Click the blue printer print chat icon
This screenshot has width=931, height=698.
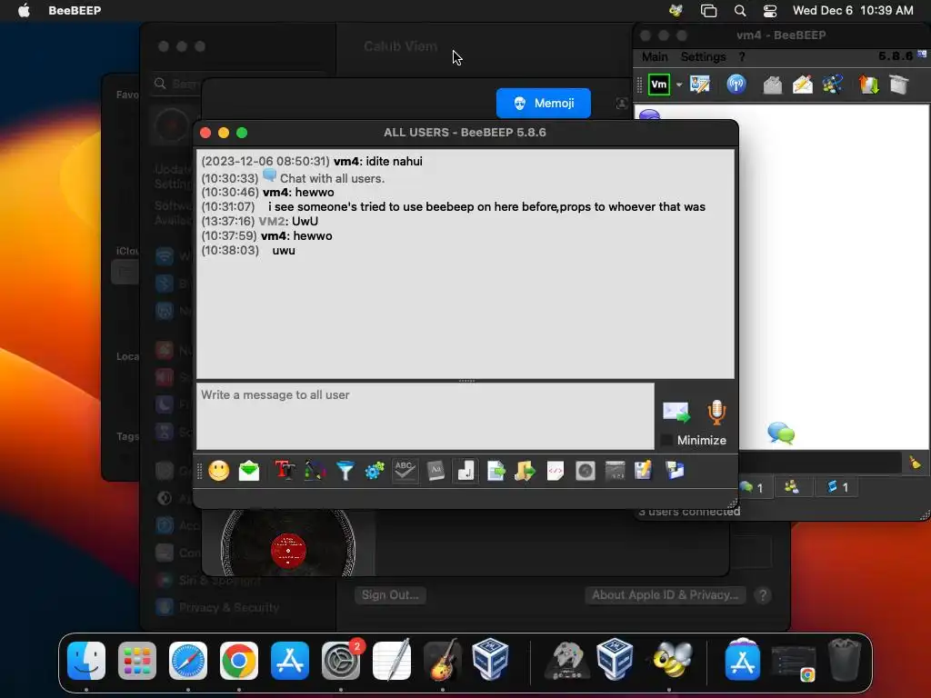(x=675, y=471)
